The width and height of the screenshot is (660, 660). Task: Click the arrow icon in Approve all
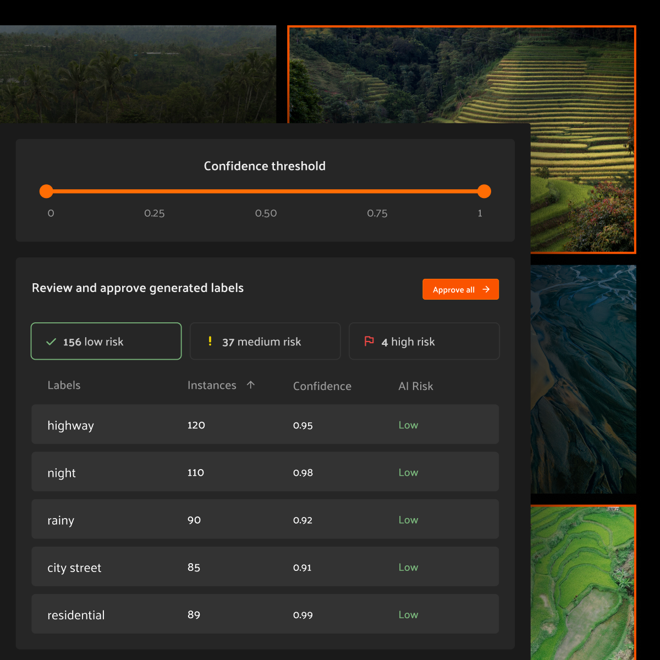point(486,289)
